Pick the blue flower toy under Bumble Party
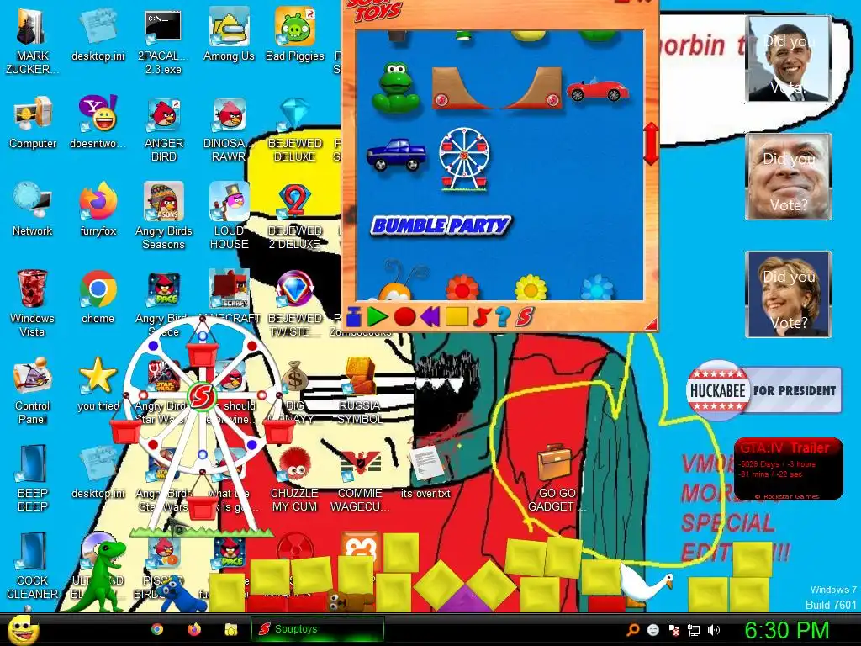Viewport: 861px width, 646px height. click(x=597, y=288)
